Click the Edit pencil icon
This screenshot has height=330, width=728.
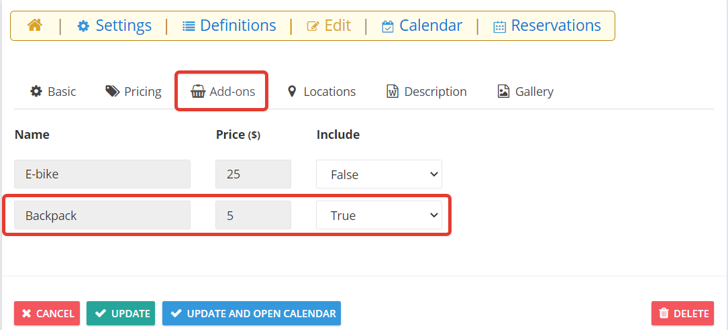313,26
